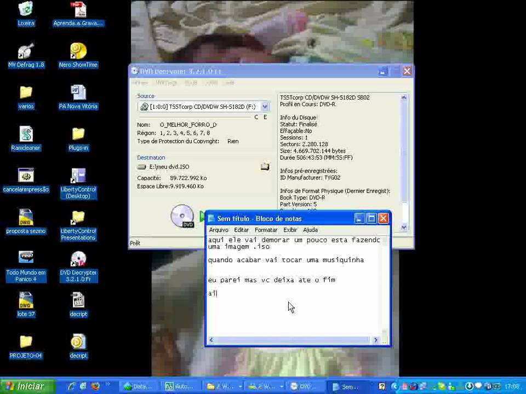The width and height of the screenshot is (526, 394).
Task: Switch to the Auto... taskbar window
Action: 180,386
